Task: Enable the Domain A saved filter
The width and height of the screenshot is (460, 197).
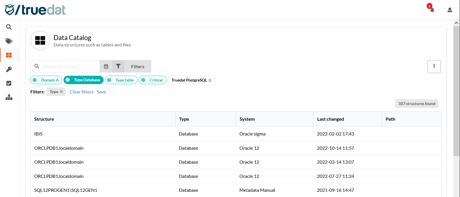Action: 46,80
